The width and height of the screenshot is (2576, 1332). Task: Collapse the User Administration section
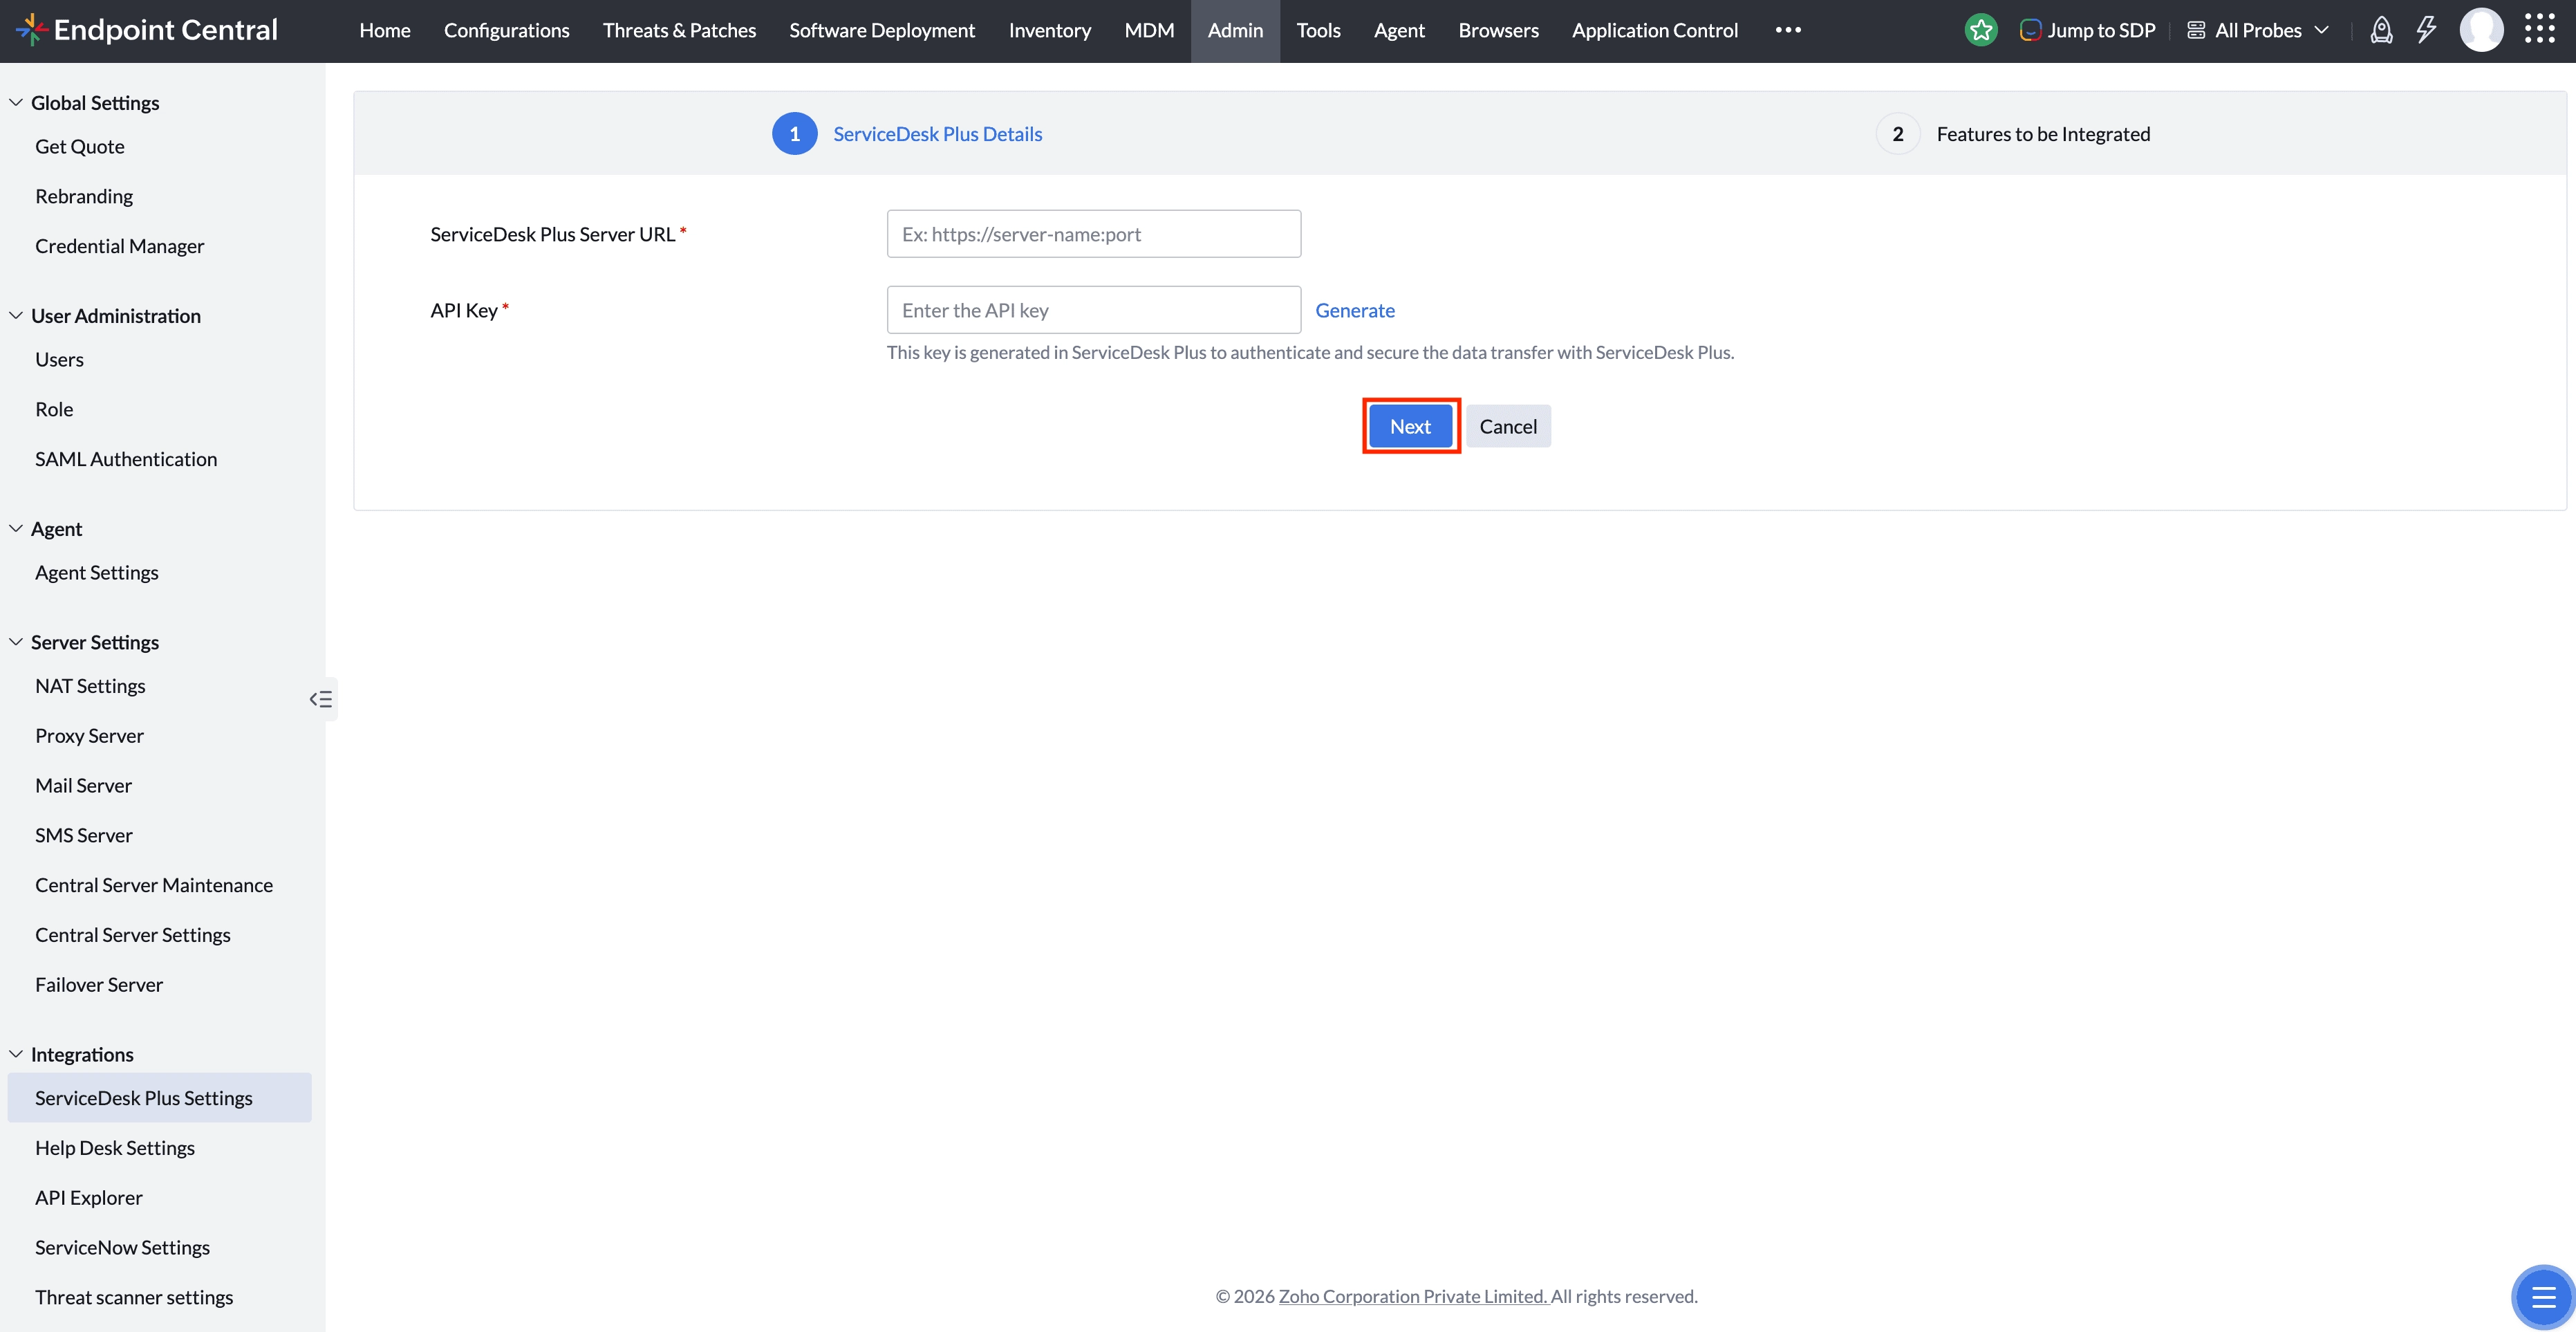(16, 315)
